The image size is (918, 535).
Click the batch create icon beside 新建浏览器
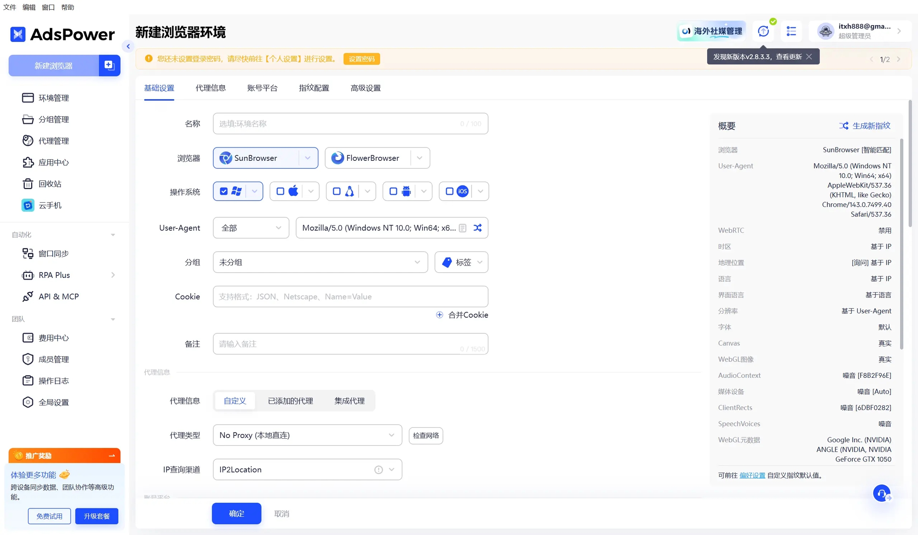109,65
